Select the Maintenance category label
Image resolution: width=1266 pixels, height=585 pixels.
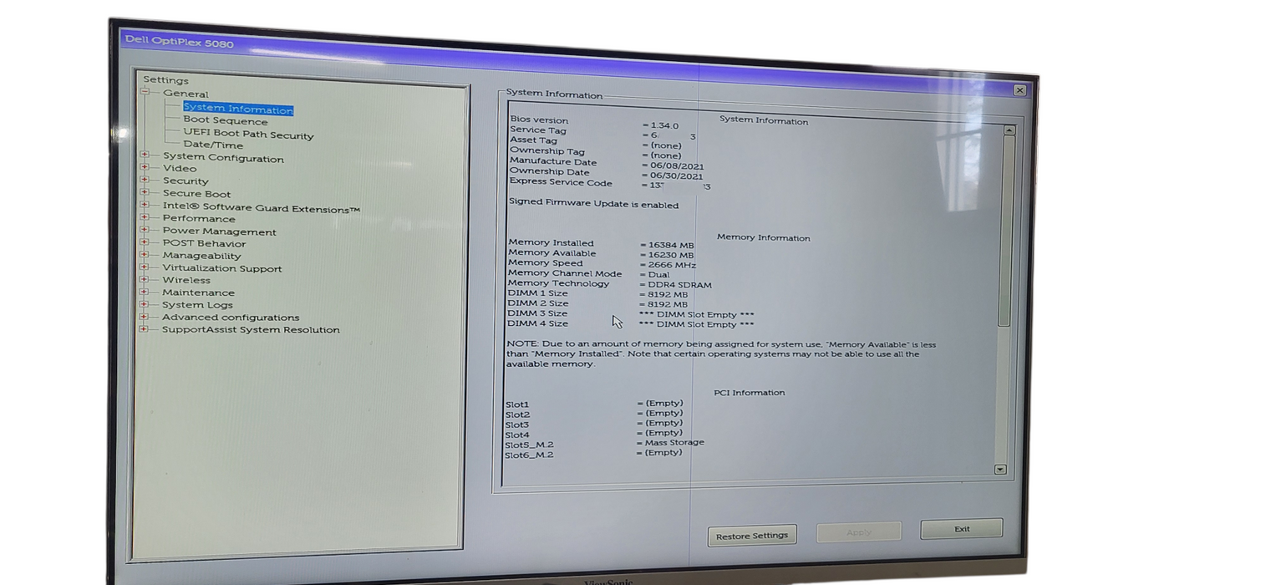(x=198, y=292)
